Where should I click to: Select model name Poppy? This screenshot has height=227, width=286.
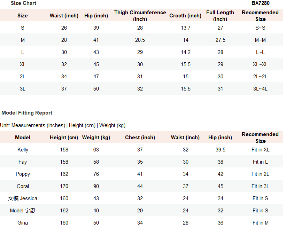(x=23, y=174)
